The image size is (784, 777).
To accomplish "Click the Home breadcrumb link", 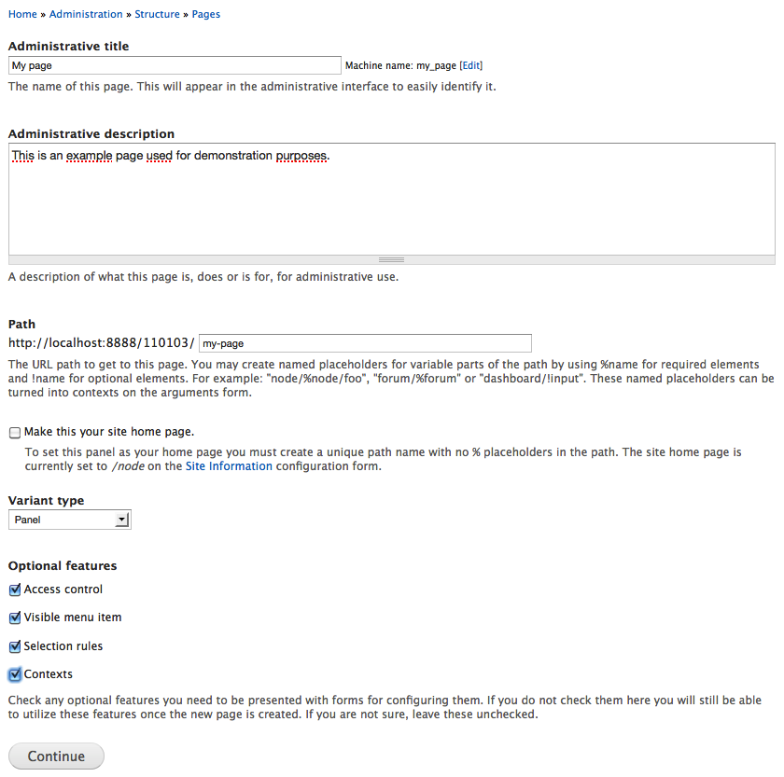I will (22, 14).
